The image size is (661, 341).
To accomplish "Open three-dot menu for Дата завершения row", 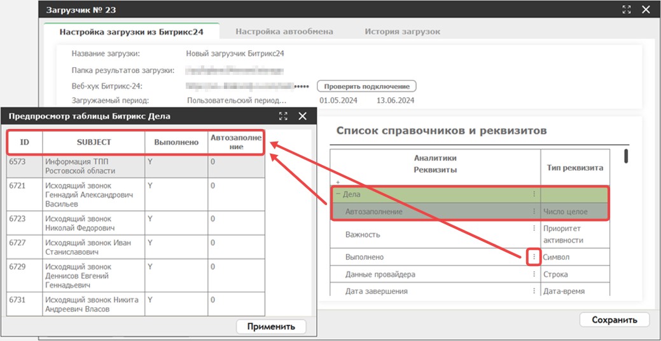I will point(534,291).
